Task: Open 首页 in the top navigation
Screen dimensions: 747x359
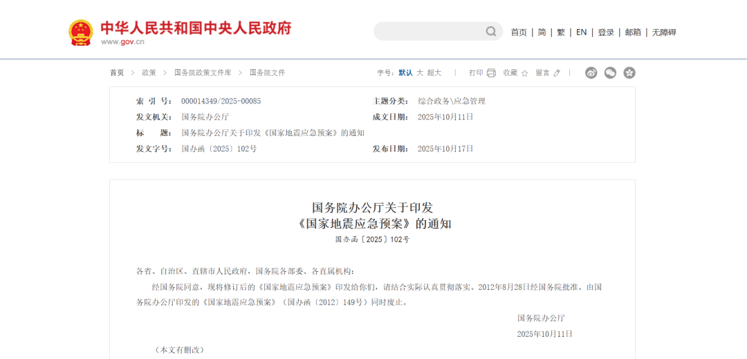Action: (519, 32)
